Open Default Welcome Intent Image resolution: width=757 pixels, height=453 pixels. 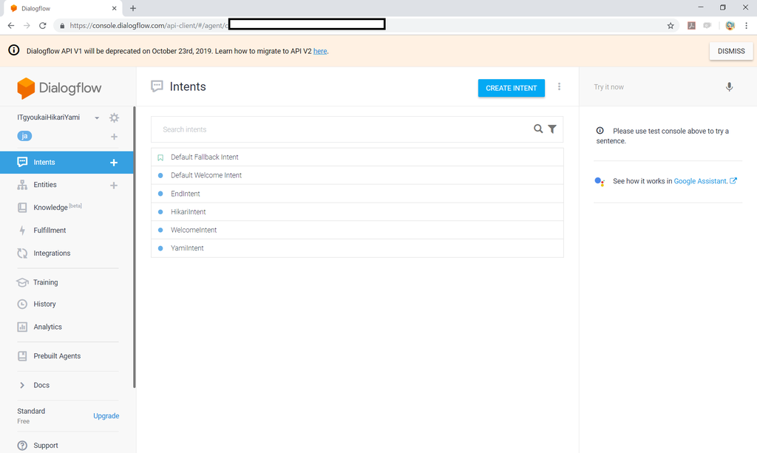[357, 176]
